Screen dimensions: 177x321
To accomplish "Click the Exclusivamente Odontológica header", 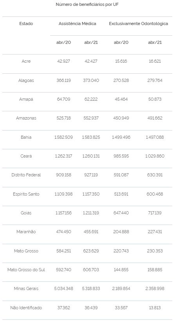I will (x=138, y=24).
